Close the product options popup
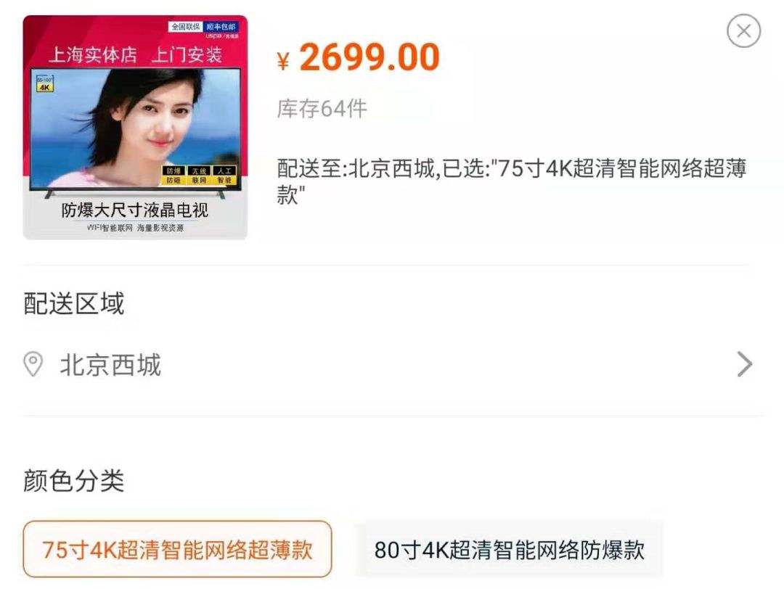 click(743, 31)
